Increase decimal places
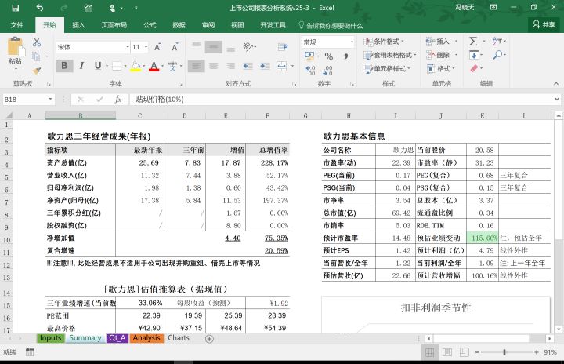 (x=310, y=71)
